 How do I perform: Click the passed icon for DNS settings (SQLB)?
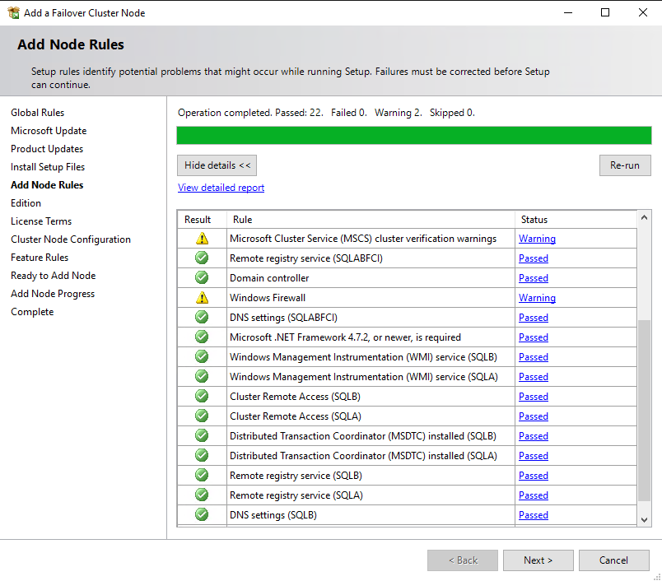(x=202, y=515)
